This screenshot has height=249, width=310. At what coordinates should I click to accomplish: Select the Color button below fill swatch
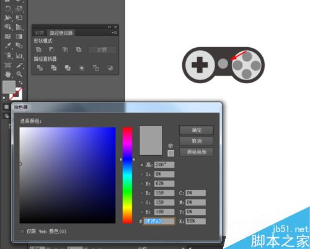click(7, 107)
